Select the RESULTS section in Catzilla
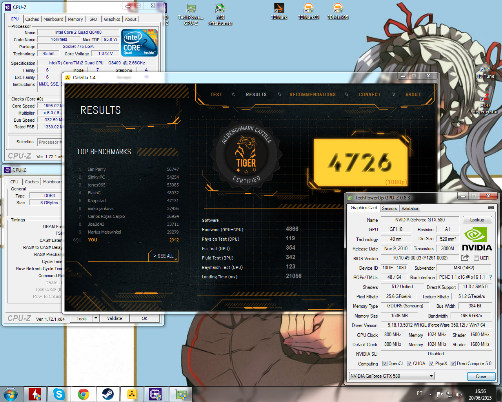This screenshot has width=502, height=402. point(256,95)
